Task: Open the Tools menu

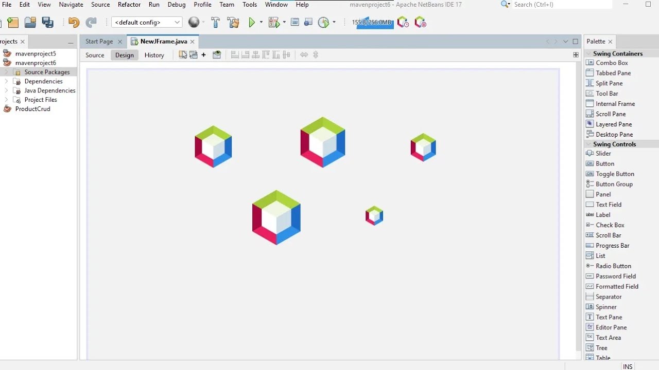Action: (250, 5)
